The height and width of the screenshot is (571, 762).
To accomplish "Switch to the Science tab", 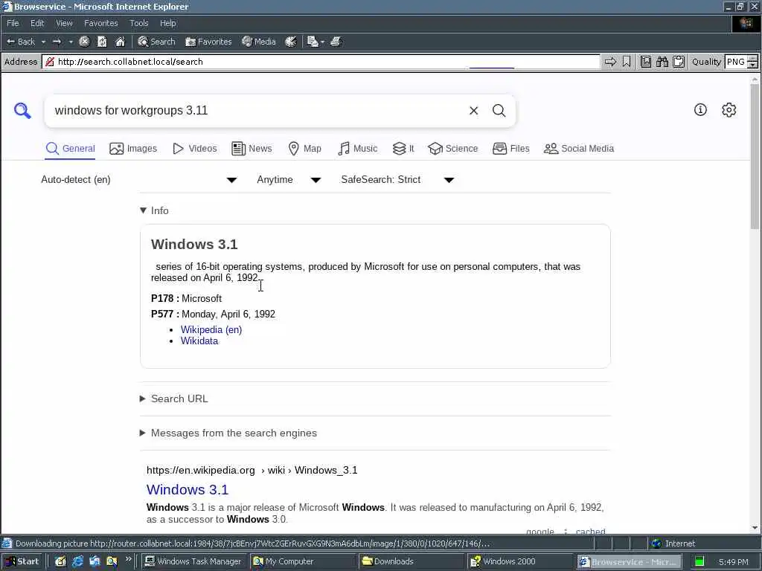I will tap(453, 149).
